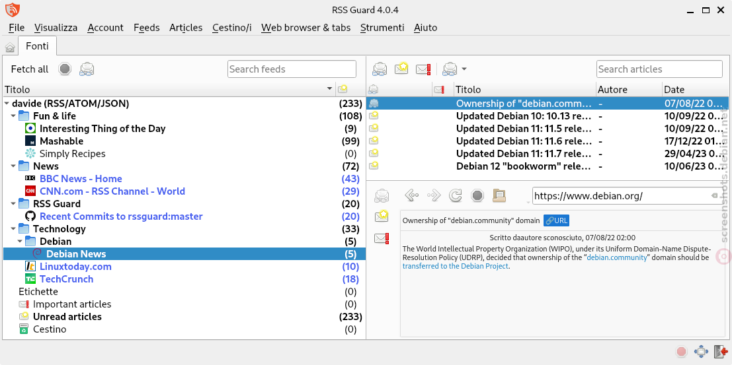The image size is (732, 365).
Task: Stop loading page in embedded browser
Action: click(x=477, y=195)
